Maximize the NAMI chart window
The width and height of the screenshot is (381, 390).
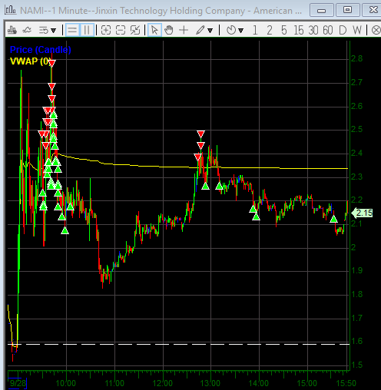pos(347,10)
